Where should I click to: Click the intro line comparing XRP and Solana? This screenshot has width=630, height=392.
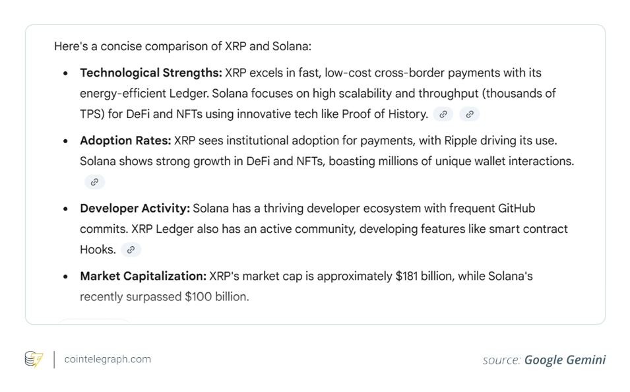click(x=183, y=46)
